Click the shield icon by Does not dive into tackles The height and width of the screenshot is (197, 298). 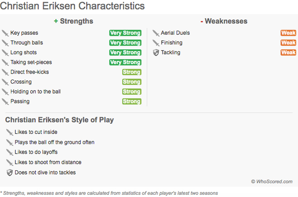(x=10, y=173)
